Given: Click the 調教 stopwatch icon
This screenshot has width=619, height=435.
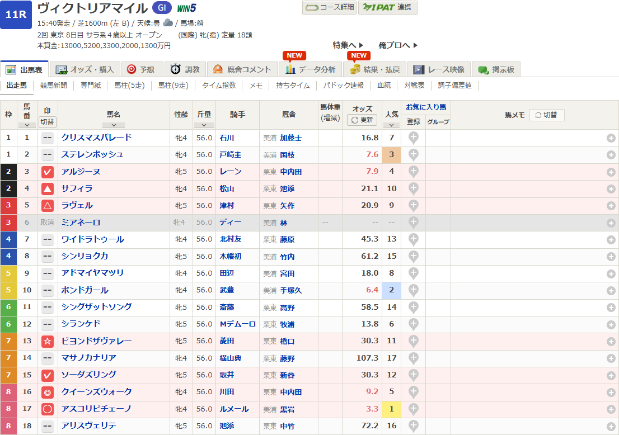Looking at the screenshot, I should coord(175,69).
